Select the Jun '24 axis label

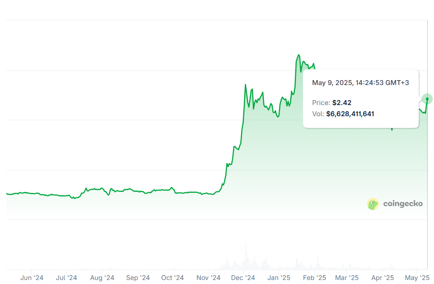point(32,278)
